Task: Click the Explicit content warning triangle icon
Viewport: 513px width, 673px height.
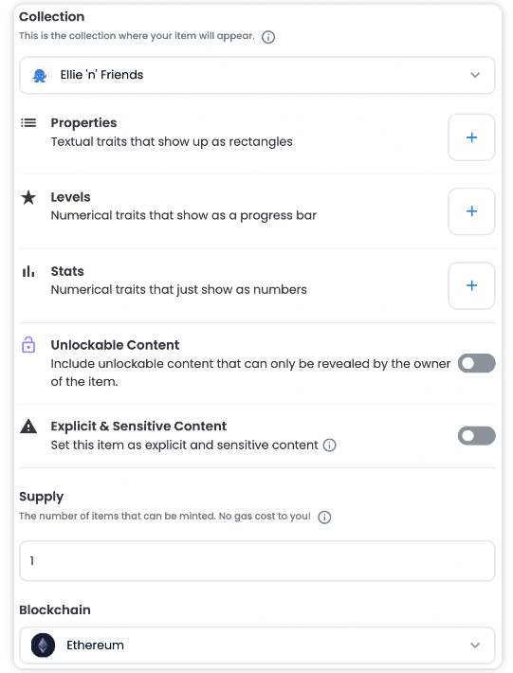Action: [28, 427]
